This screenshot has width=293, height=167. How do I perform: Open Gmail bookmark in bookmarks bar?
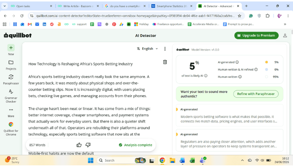30,24
